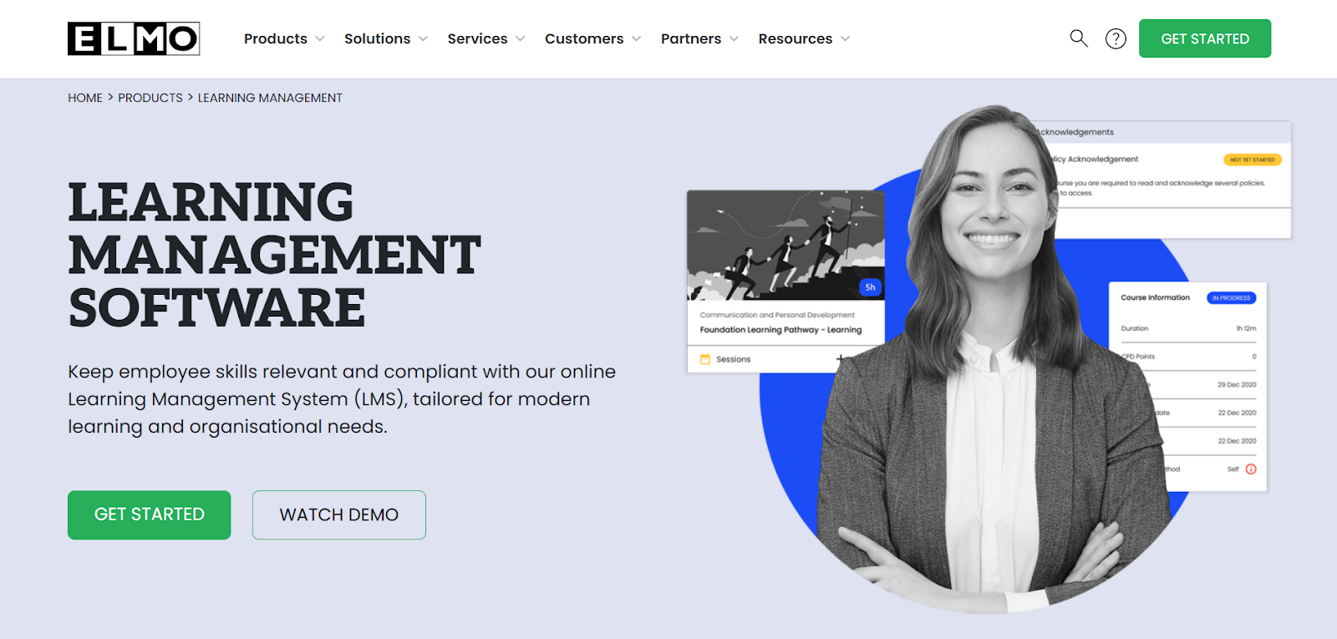Click the 5h duration badge
The height and width of the screenshot is (639, 1337).
tap(870, 287)
